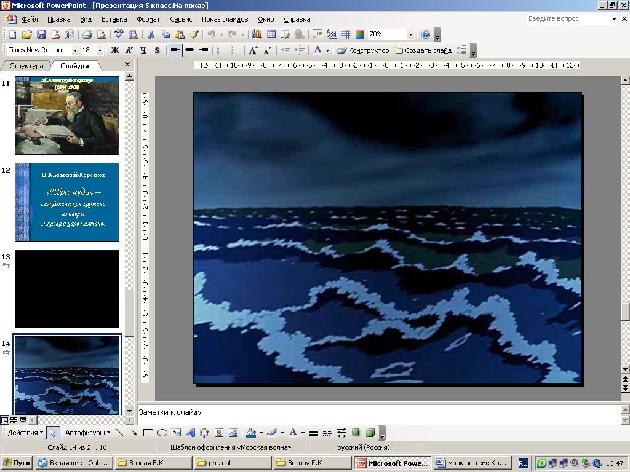Image resolution: width=630 pixels, height=472 pixels.
Task: Open the 70% zoom dropdown
Action: click(x=410, y=34)
